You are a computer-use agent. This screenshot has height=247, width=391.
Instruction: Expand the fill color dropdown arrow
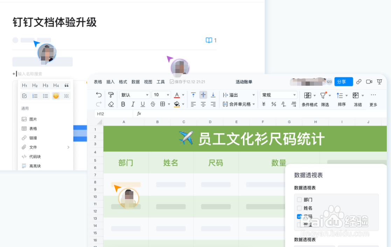click(x=183, y=104)
